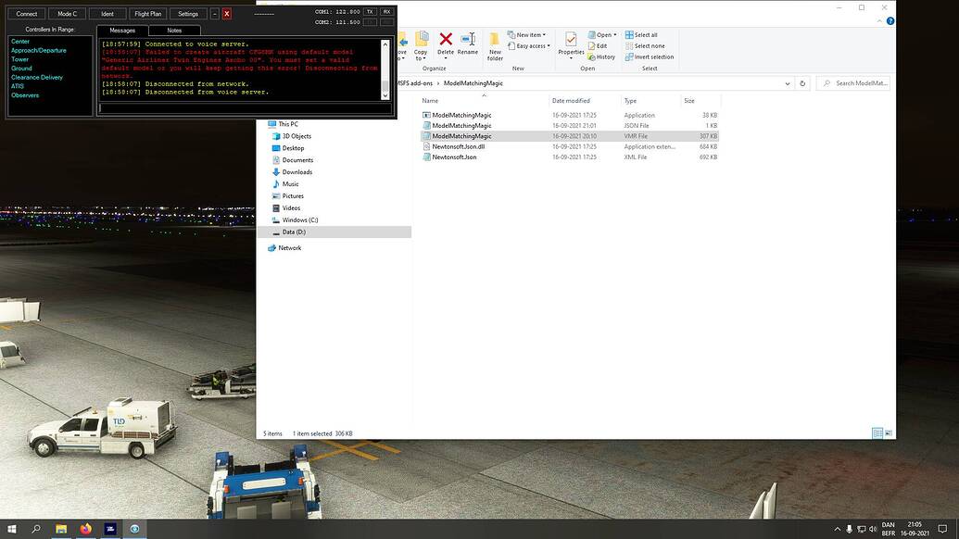This screenshot has width=959, height=539.
Task: Expand the New item dropdown
Action: tap(530, 34)
